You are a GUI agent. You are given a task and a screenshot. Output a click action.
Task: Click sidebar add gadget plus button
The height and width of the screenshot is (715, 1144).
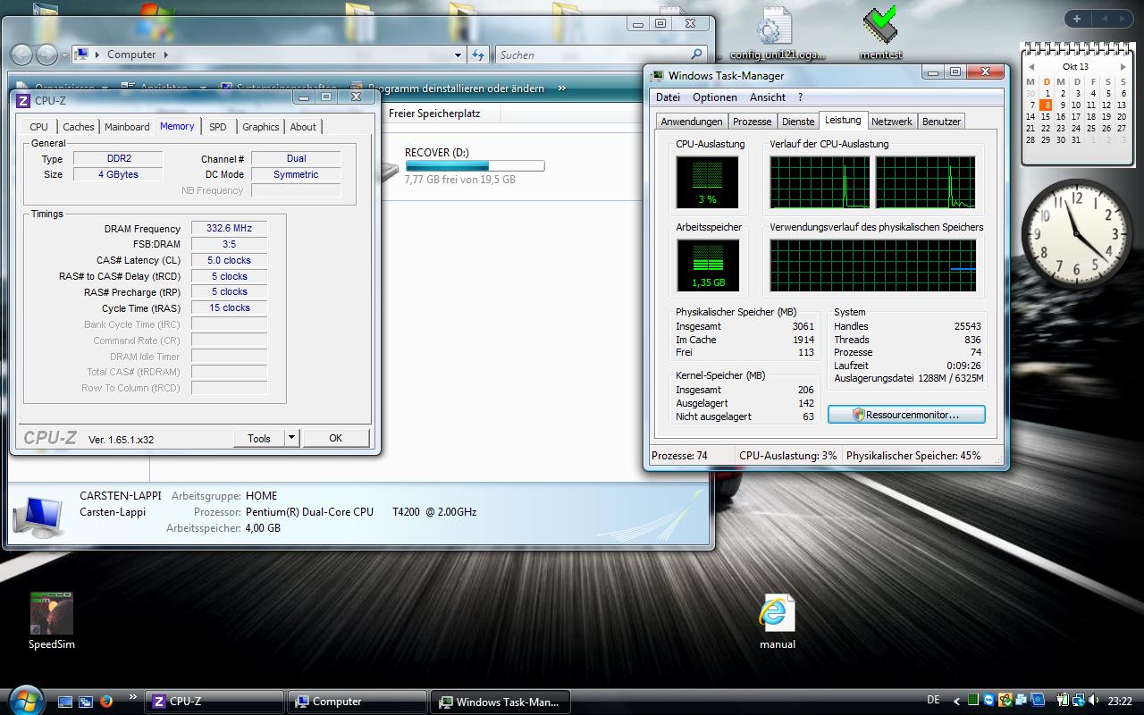pos(1077,19)
